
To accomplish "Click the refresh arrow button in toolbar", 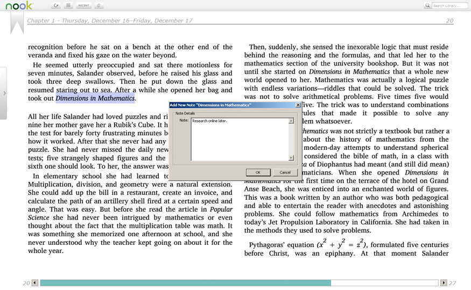I will tap(56, 5).
